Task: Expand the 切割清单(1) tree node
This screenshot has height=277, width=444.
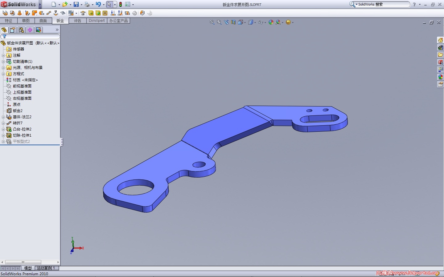Action: coord(3,62)
